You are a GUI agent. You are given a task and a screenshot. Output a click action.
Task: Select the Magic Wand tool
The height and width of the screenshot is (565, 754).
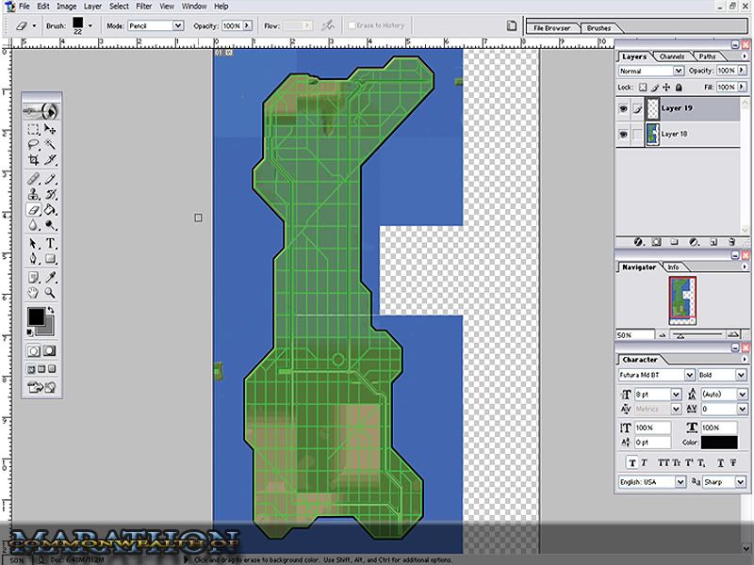[x=50, y=144]
